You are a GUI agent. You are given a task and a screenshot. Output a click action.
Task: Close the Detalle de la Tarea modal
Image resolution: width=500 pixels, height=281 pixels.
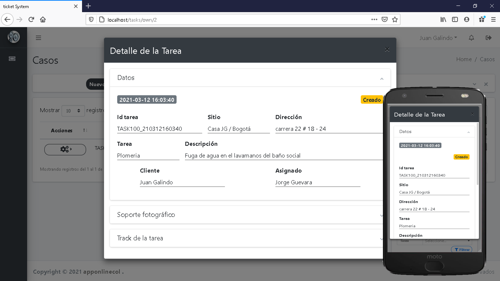pyautogui.click(x=387, y=50)
